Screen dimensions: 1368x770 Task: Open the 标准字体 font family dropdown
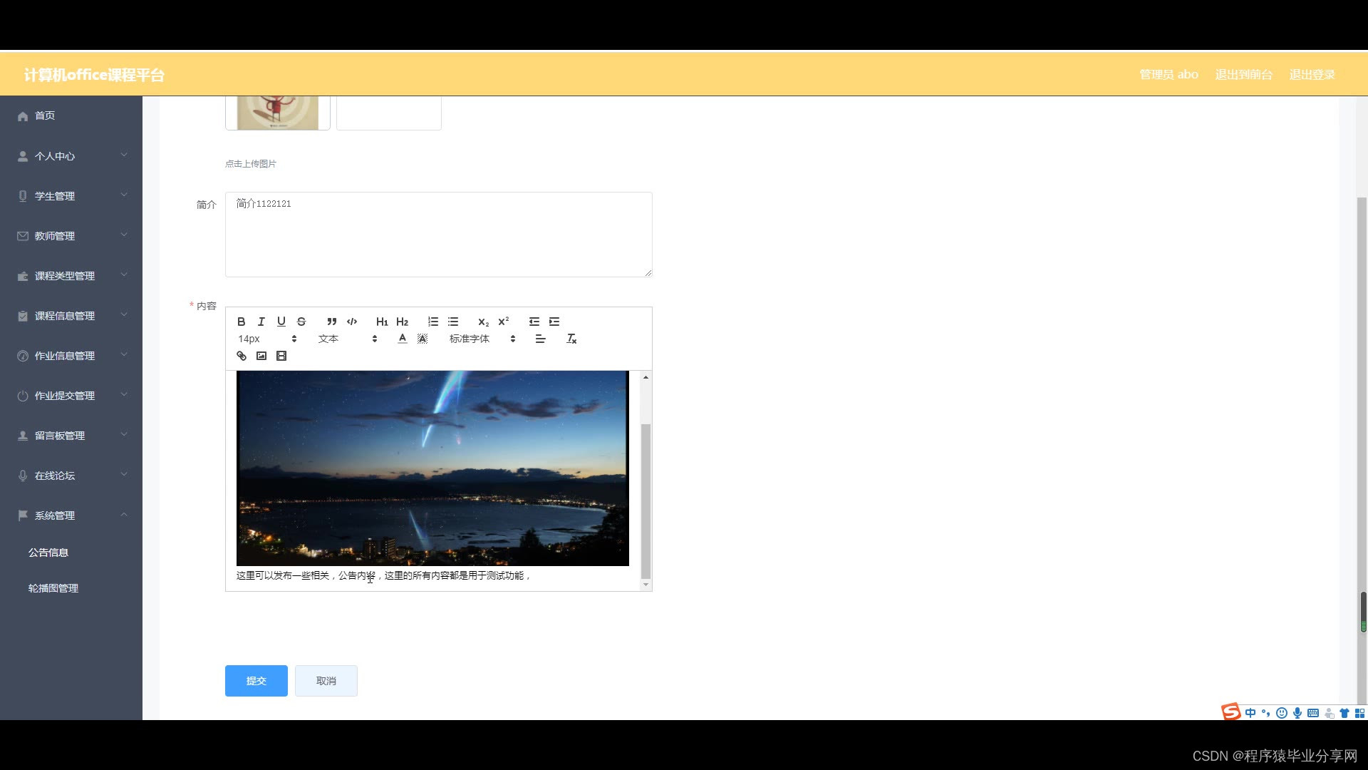(x=482, y=339)
